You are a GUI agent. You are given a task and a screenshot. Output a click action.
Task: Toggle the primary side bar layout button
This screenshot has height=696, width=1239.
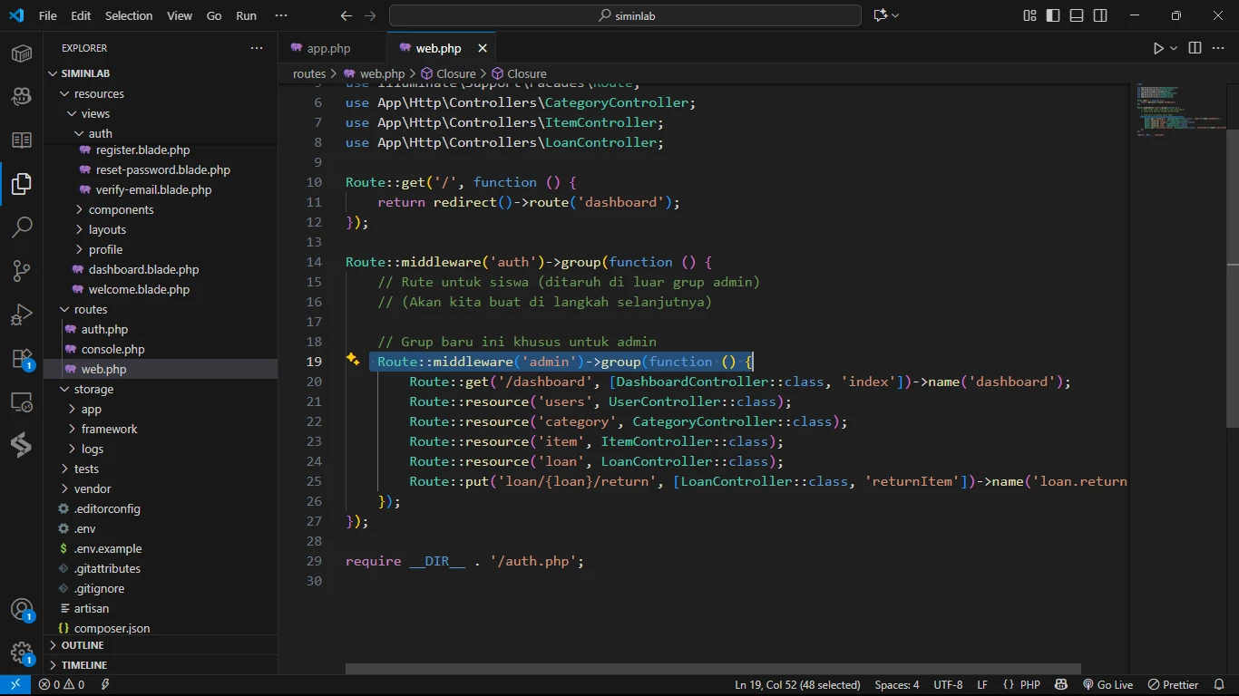[x=1053, y=15]
